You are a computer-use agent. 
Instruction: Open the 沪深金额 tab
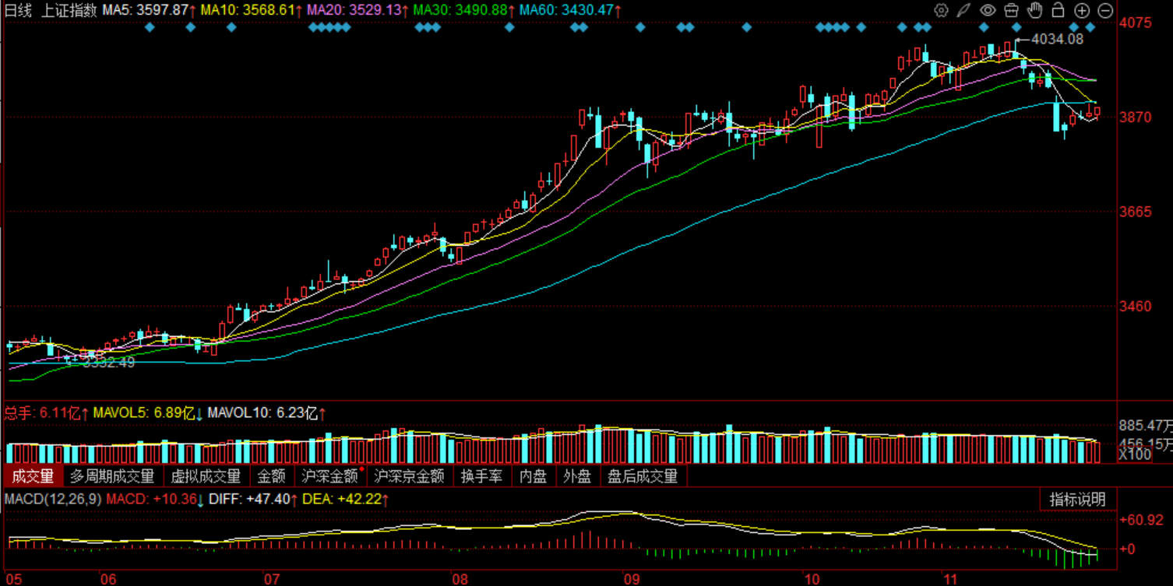coord(331,476)
